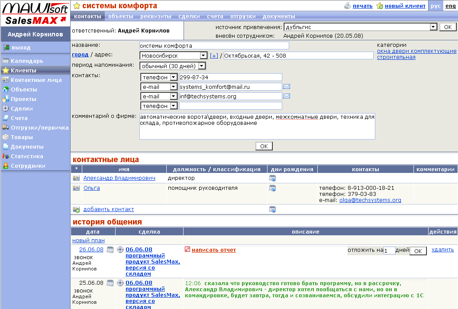Viewport: 458px width, 309px height.
Task: Click OK below the company comment
Action: (x=264, y=146)
